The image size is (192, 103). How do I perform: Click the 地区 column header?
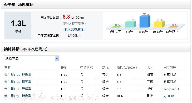[x=150, y=68]
